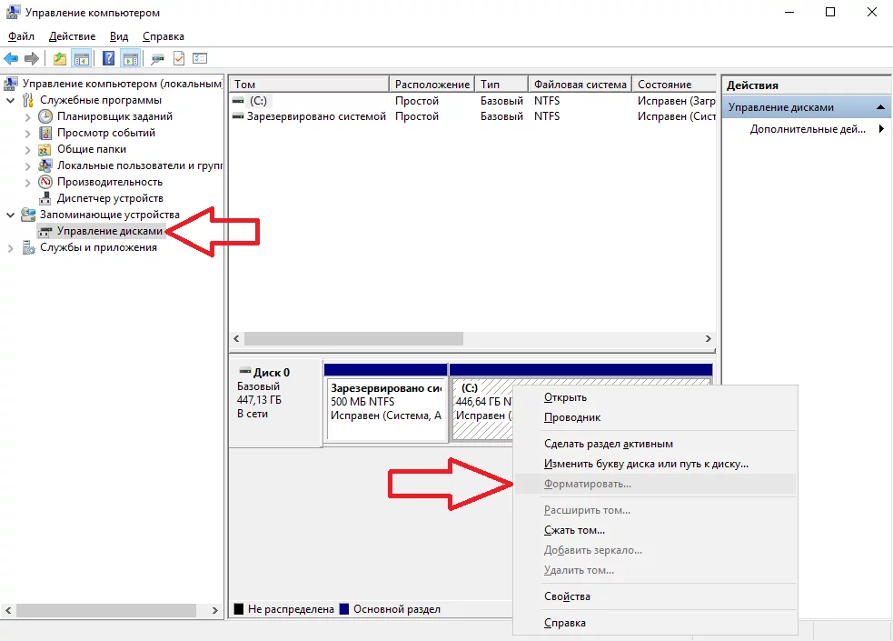Select Управление дисками in the tree
The image size is (893, 641).
click(109, 231)
